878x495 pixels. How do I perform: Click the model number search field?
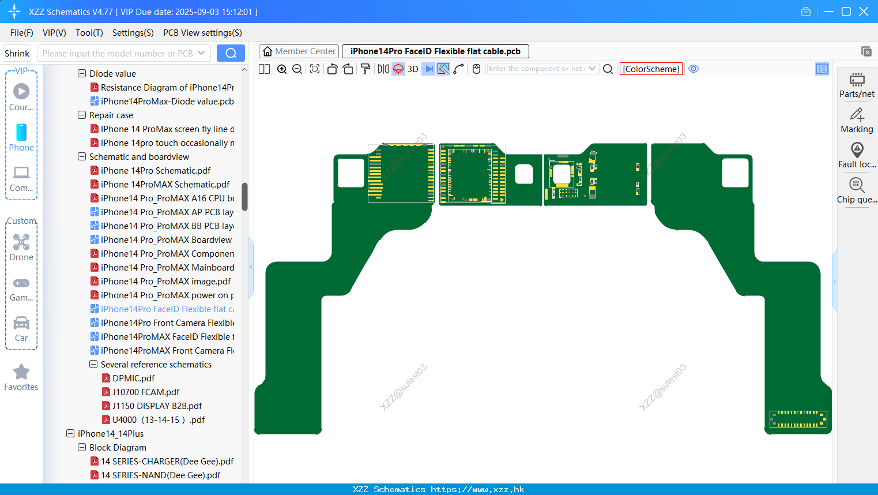118,53
